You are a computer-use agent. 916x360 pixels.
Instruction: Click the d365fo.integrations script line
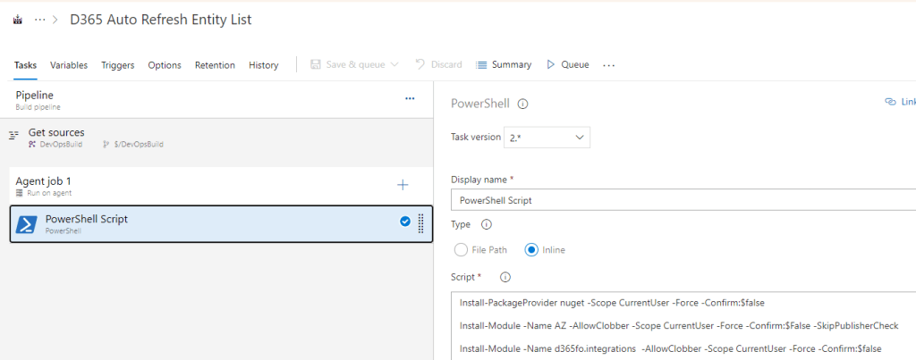click(671, 348)
